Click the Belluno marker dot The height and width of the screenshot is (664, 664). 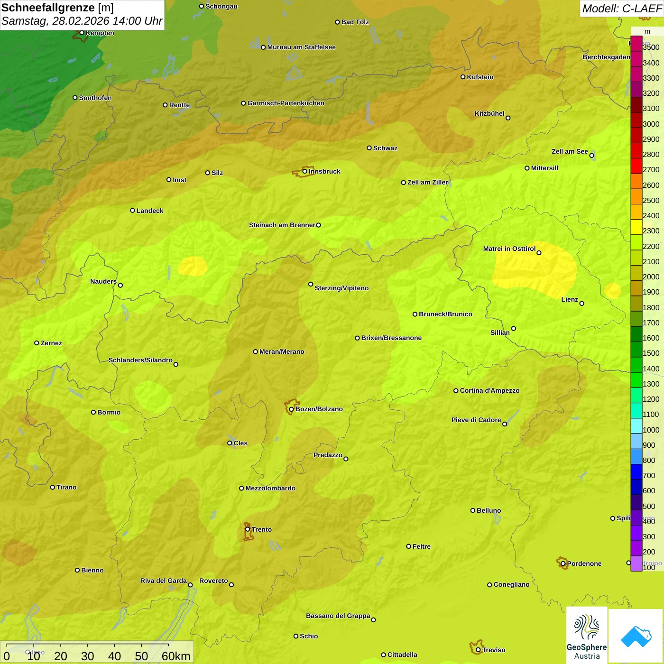pyautogui.click(x=472, y=510)
